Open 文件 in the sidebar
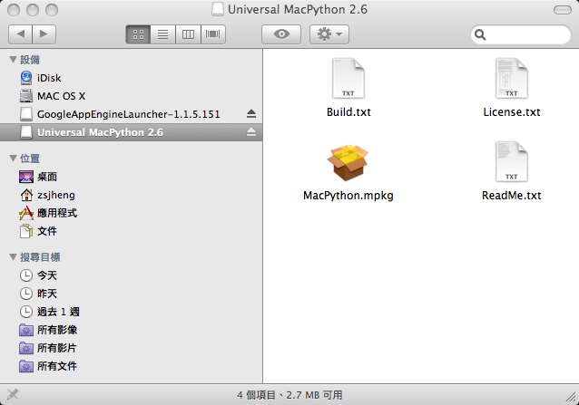The width and height of the screenshot is (579, 405). click(131, 231)
